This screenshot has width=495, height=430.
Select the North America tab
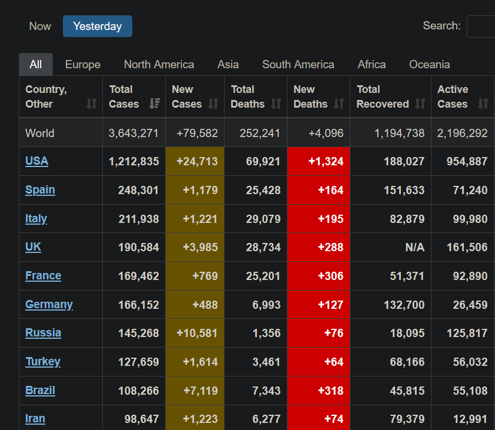(x=159, y=65)
